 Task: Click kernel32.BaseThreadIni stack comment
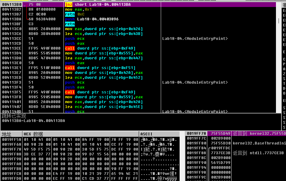(259, 143)
